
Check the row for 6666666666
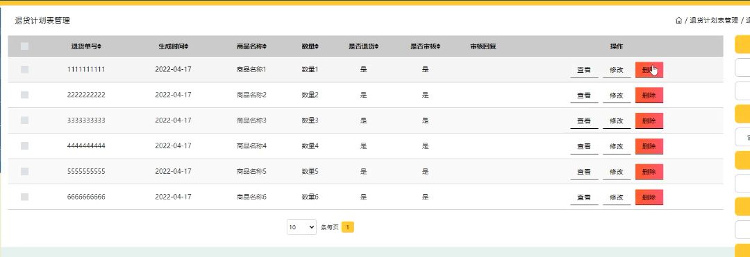[25, 197]
